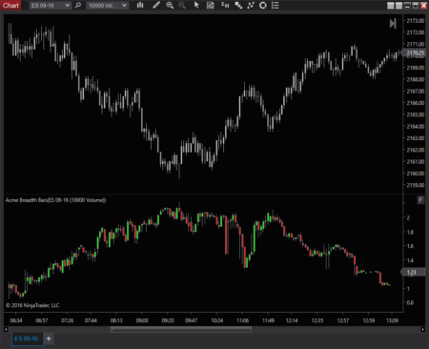Open the Strategies icon
This screenshot has width=429, height=349.
coord(251,5)
